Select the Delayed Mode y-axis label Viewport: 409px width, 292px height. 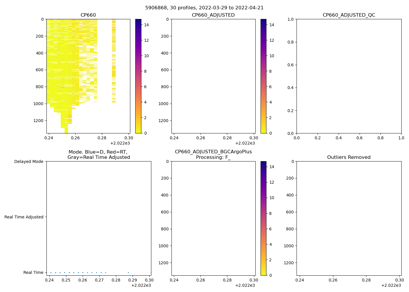click(29, 161)
